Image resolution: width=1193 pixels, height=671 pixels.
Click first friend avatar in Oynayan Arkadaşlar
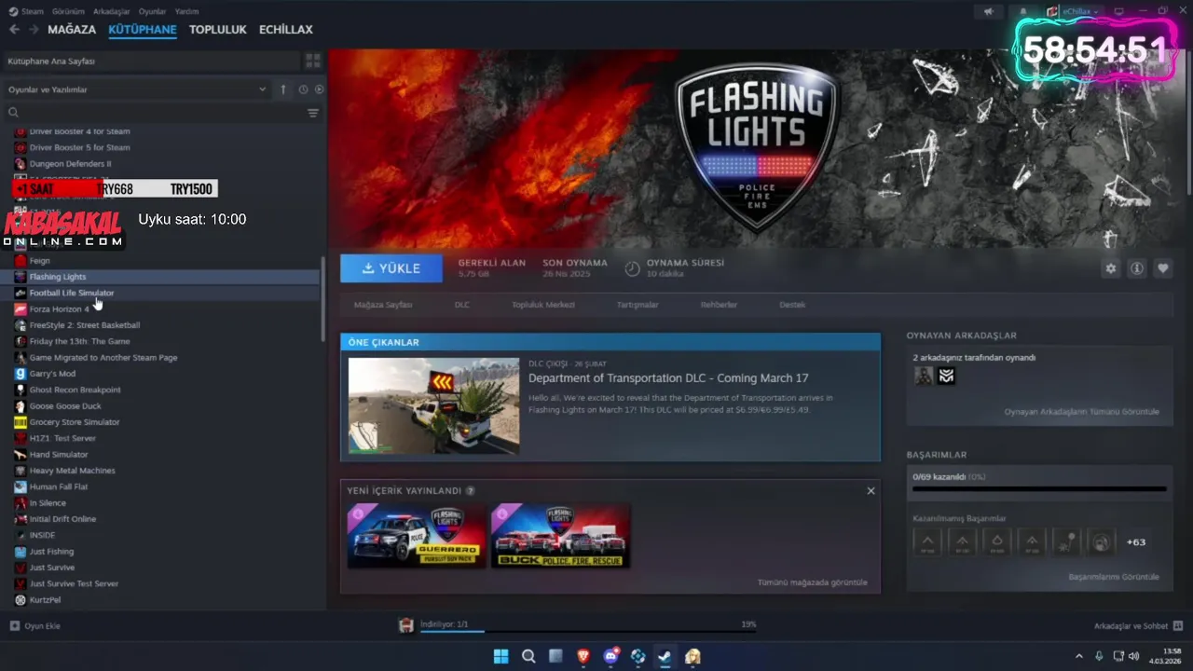(x=924, y=376)
